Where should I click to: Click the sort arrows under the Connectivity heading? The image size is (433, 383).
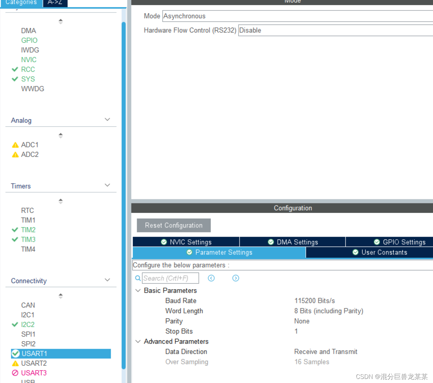point(60,296)
